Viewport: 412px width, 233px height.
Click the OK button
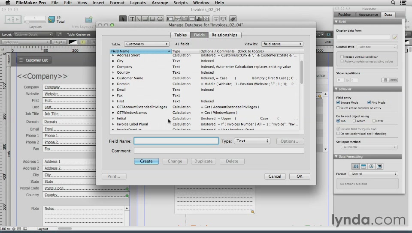pos(300,176)
